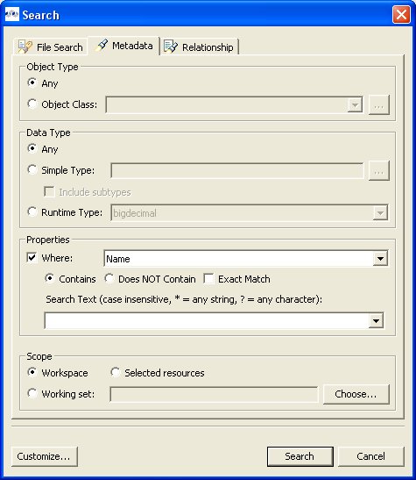416x480 pixels.
Task: Click the Working set text field
Action: pos(214,394)
